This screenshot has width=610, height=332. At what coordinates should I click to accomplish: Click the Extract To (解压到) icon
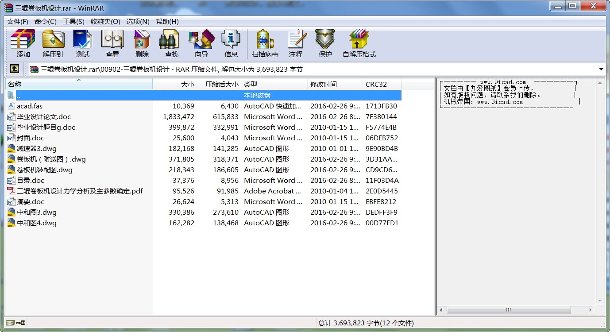53,43
